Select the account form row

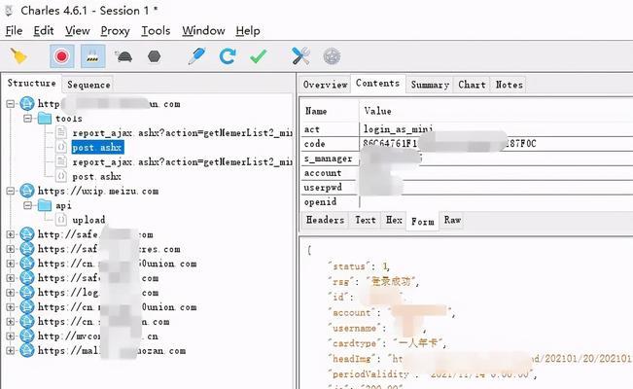[x=467, y=173]
